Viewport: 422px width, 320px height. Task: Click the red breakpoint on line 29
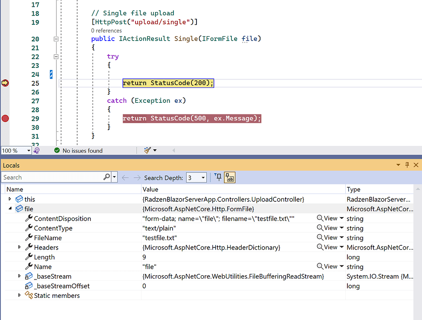5,118
